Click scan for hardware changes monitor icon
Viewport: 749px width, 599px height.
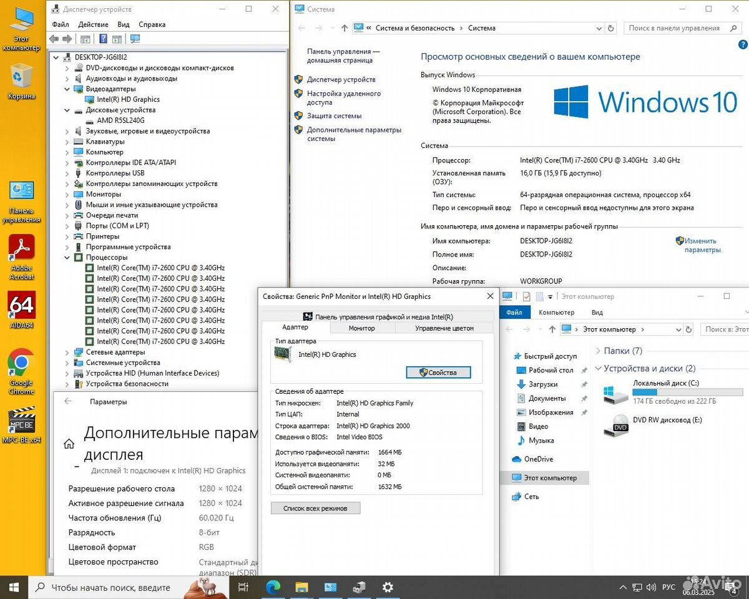coord(135,39)
